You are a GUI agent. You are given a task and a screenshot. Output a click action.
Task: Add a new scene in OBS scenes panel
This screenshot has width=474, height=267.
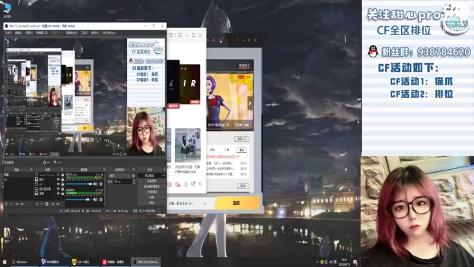pos(6,204)
